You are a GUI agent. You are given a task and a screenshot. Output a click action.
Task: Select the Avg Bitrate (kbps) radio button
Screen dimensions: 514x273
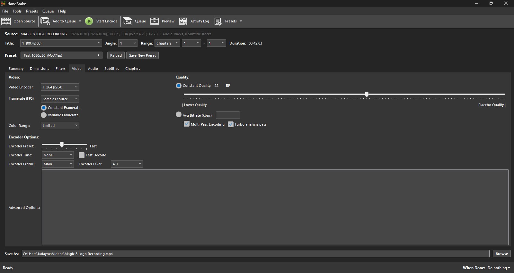click(179, 114)
